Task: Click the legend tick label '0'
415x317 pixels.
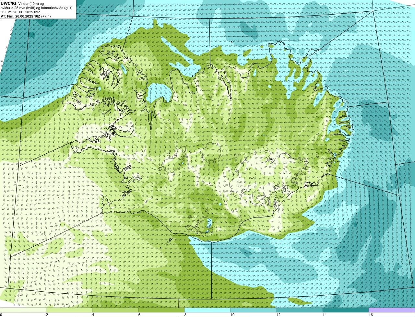Action: click(1, 315)
